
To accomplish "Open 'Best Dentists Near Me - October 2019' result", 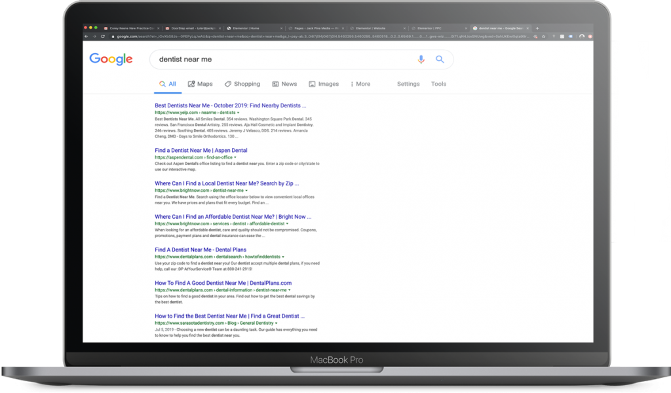I will [230, 105].
